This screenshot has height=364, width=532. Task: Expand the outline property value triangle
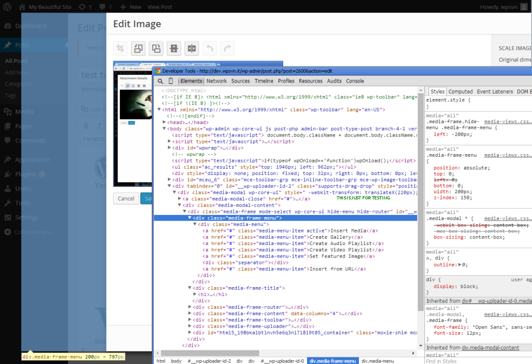coord(460,265)
